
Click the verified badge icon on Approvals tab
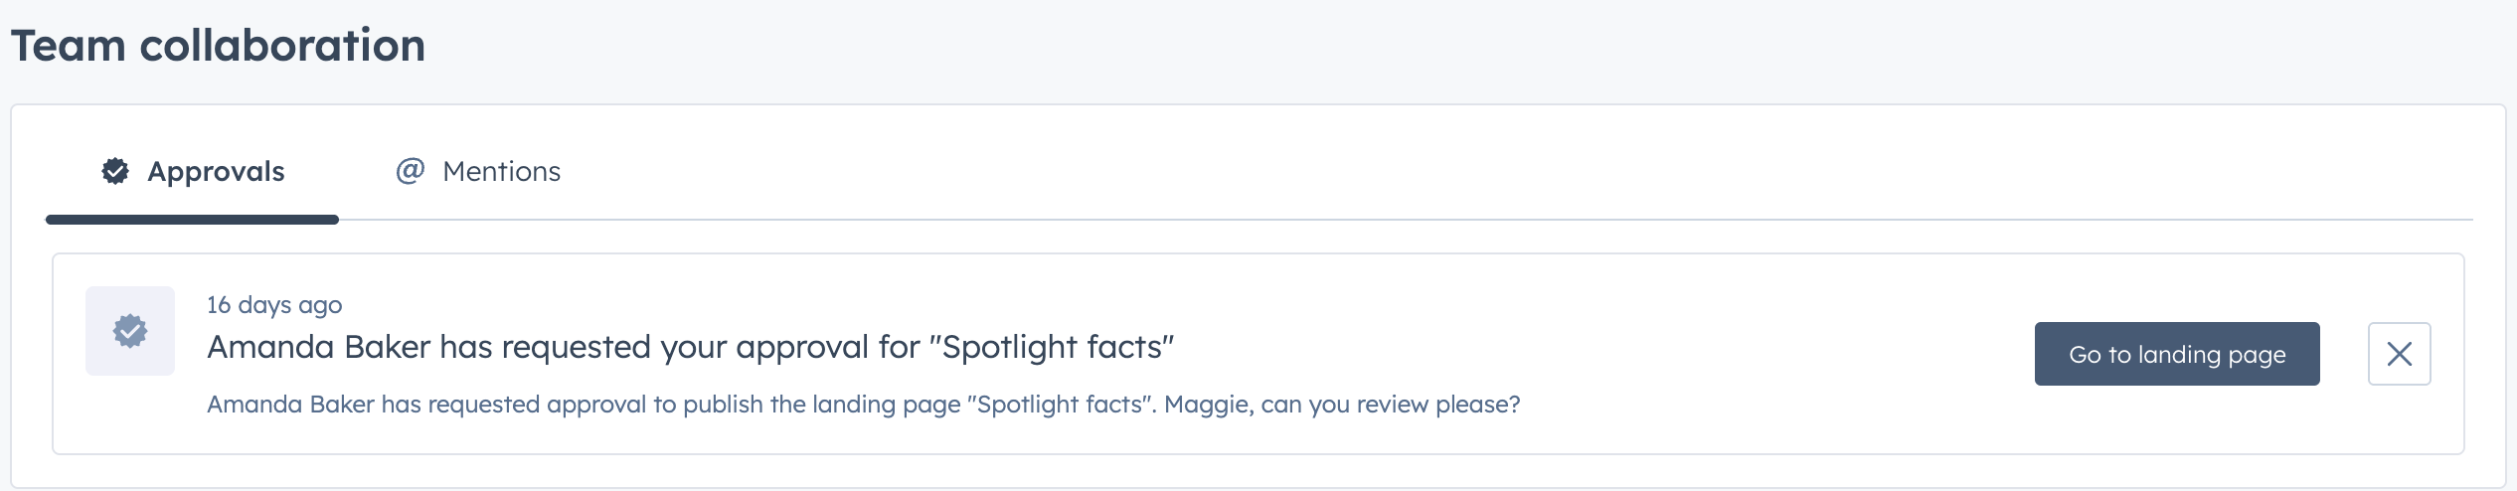pyautogui.click(x=115, y=171)
